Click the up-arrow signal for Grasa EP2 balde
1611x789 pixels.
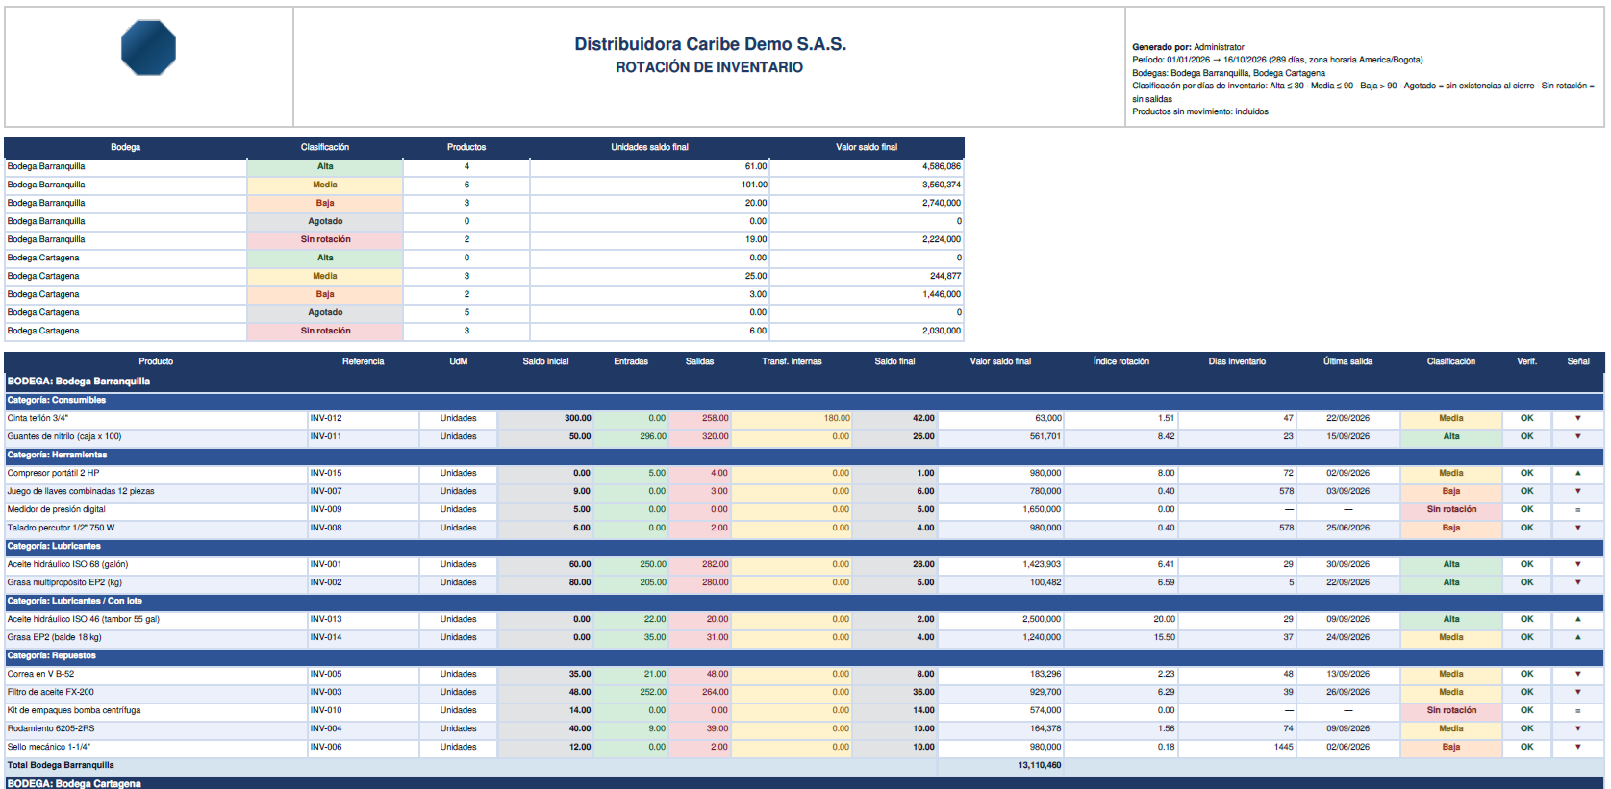point(1577,637)
